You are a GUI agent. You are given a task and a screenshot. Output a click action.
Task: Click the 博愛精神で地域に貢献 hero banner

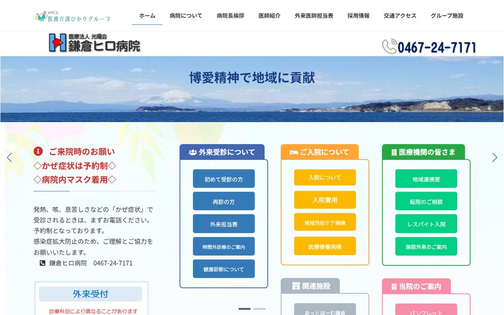click(x=252, y=89)
